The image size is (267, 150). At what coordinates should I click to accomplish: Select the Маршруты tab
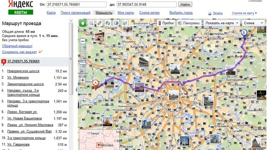pos(104,13)
